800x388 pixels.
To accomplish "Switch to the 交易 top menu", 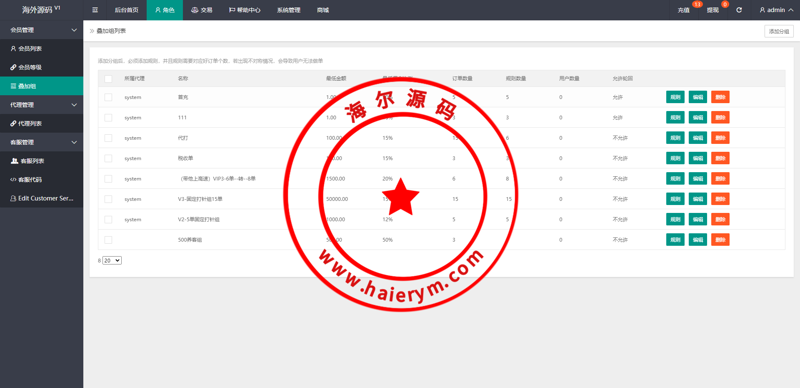I will [x=202, y=10].
